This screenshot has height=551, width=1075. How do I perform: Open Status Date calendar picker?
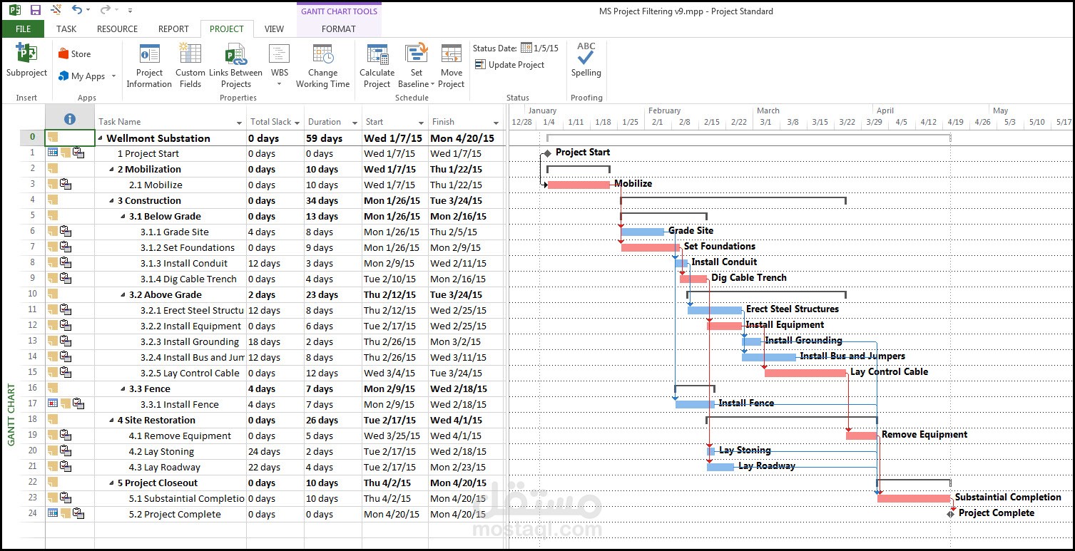click(x=526, y=48)
